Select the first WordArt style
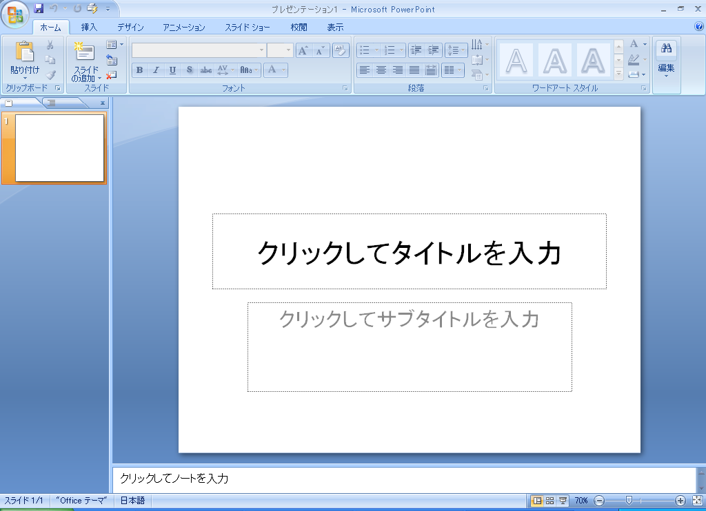The width and height of the screenshot is (706, 511). tap(516, 60)
